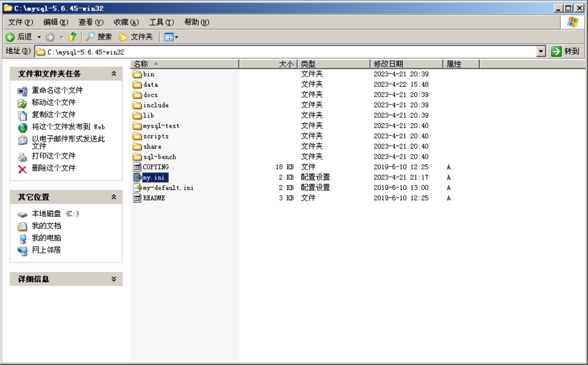The image size is (588, 365).
Task: Click the Publish file to Web globe icon
Action: click(x=22, y=128)
